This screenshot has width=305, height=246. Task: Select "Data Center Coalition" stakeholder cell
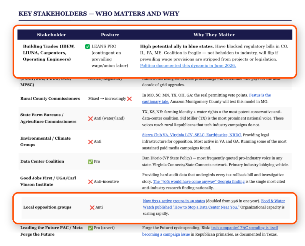42,161
